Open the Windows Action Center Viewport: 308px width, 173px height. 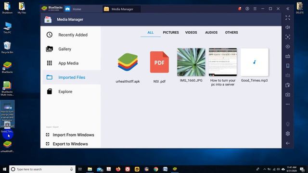click(302, 169)
